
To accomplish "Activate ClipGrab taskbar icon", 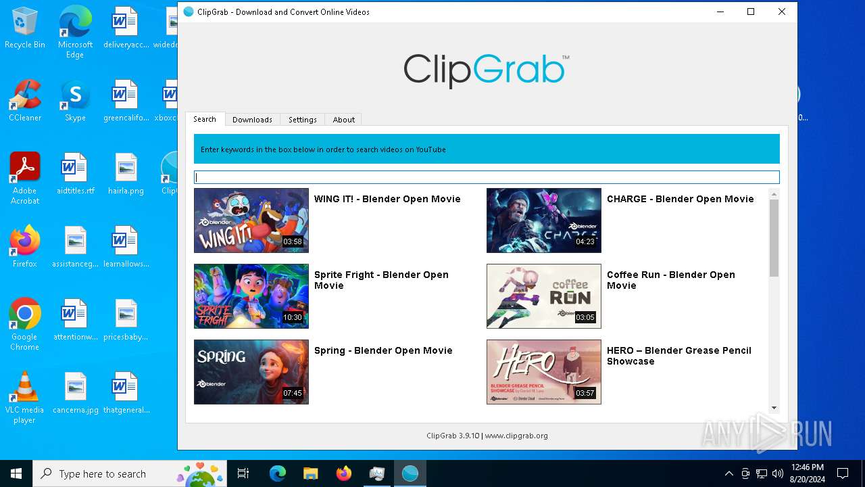I will (410, 473).
